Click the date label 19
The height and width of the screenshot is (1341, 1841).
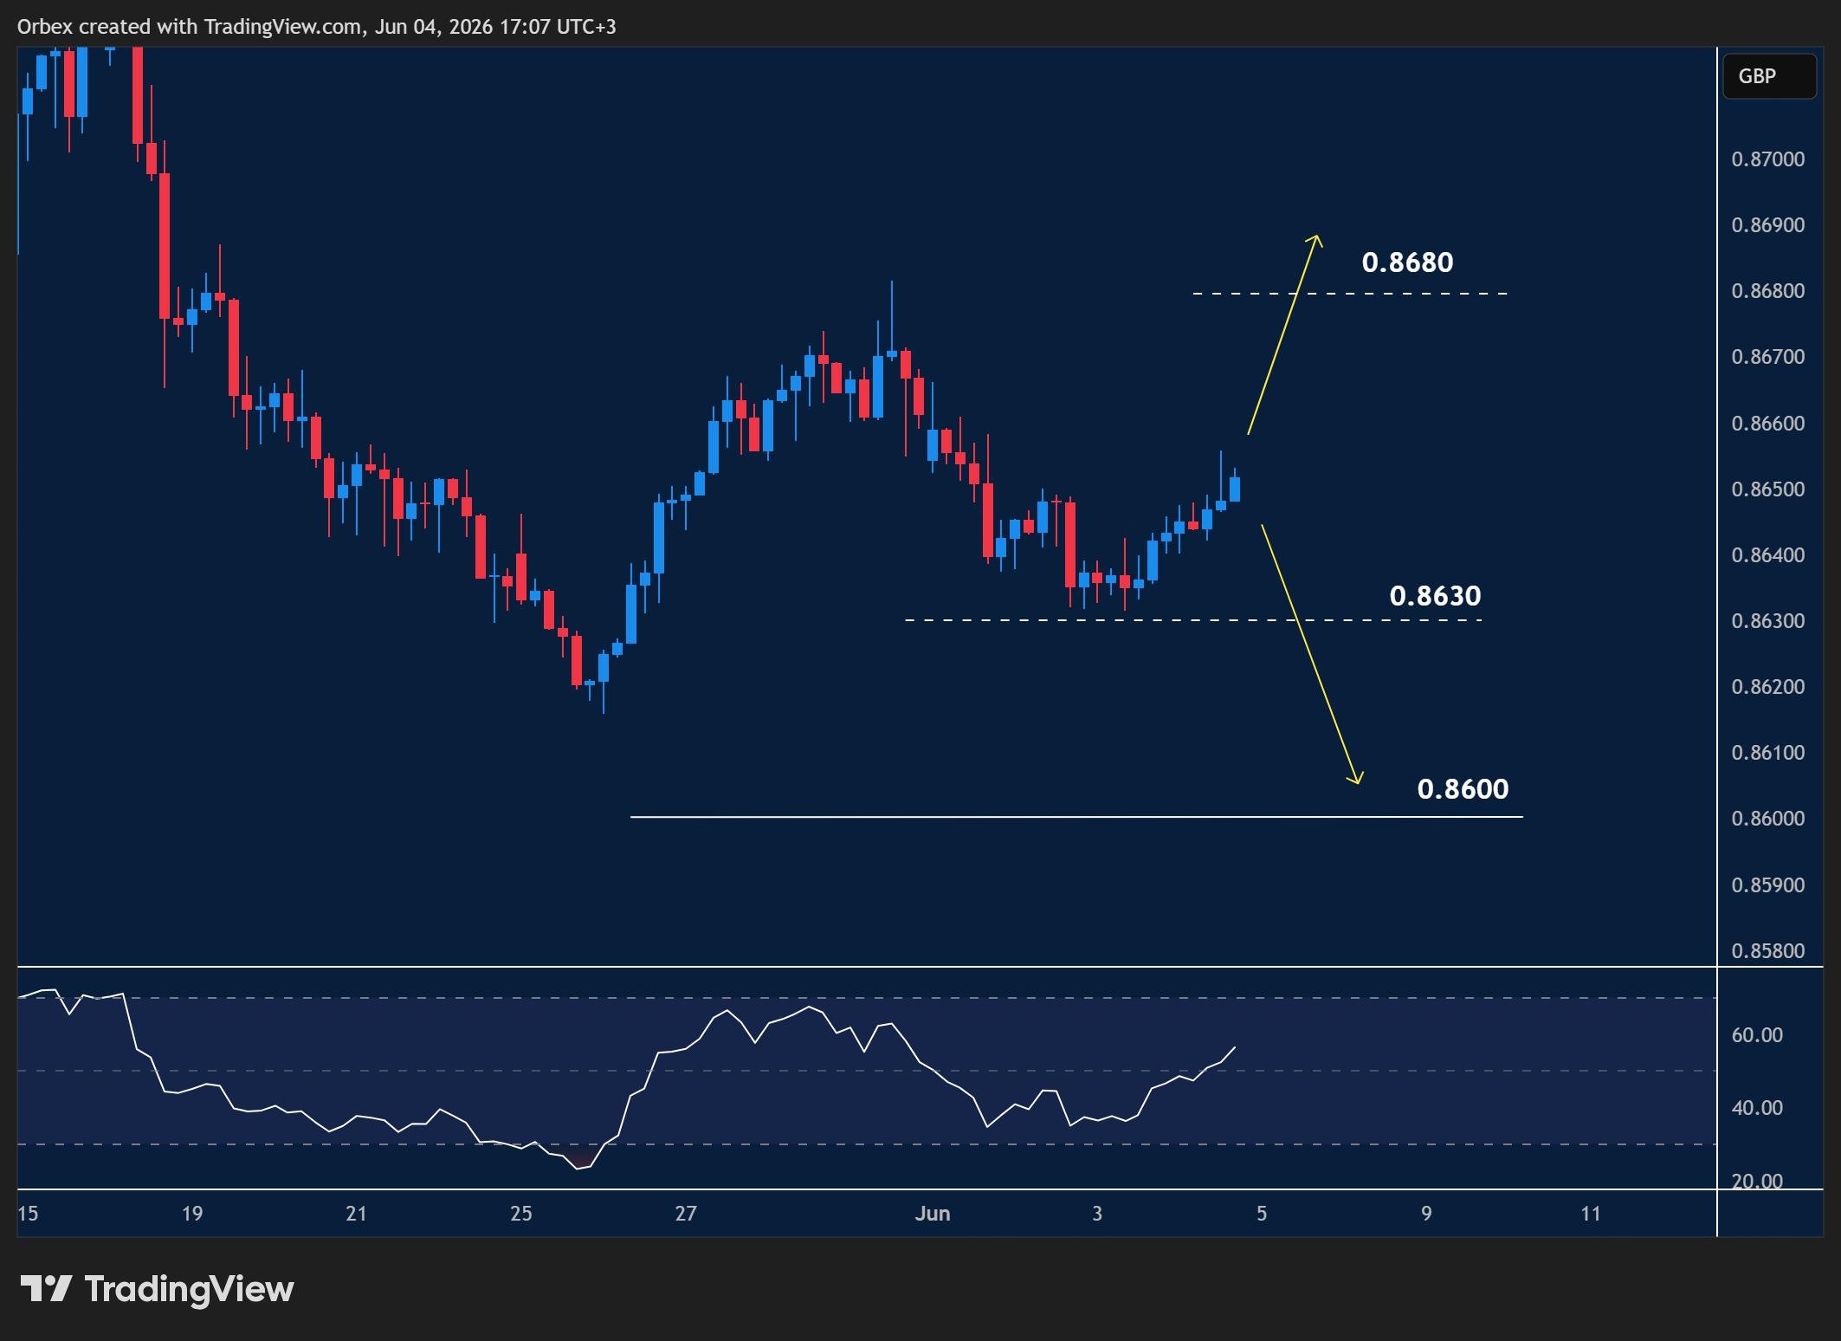click(192, 1214)
